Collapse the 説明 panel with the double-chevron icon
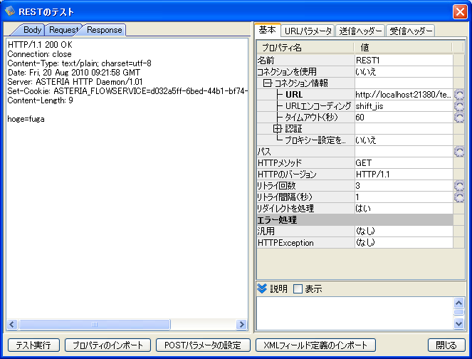 coord(262,288)
